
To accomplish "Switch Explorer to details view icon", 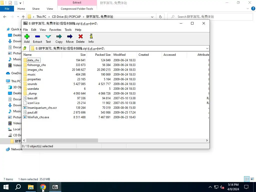I will click(x=247, y=179).
